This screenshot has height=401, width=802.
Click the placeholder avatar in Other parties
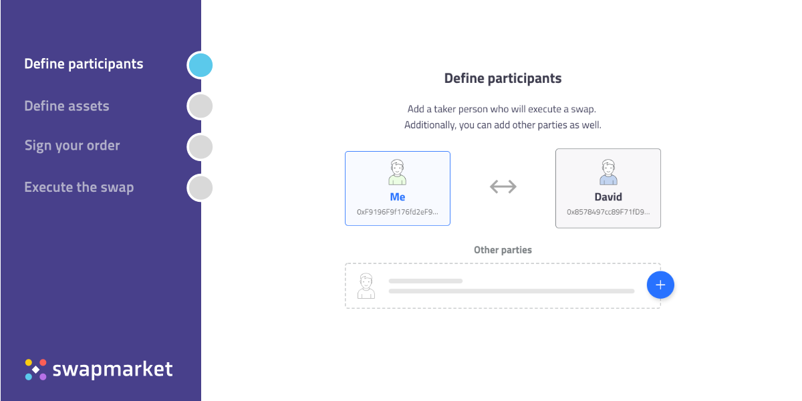(x=366, y=285)
